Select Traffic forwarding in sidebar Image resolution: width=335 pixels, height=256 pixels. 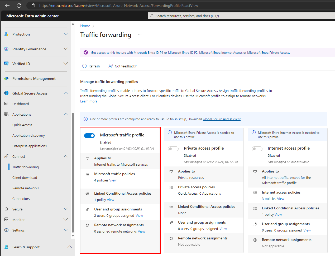[26, 167]
